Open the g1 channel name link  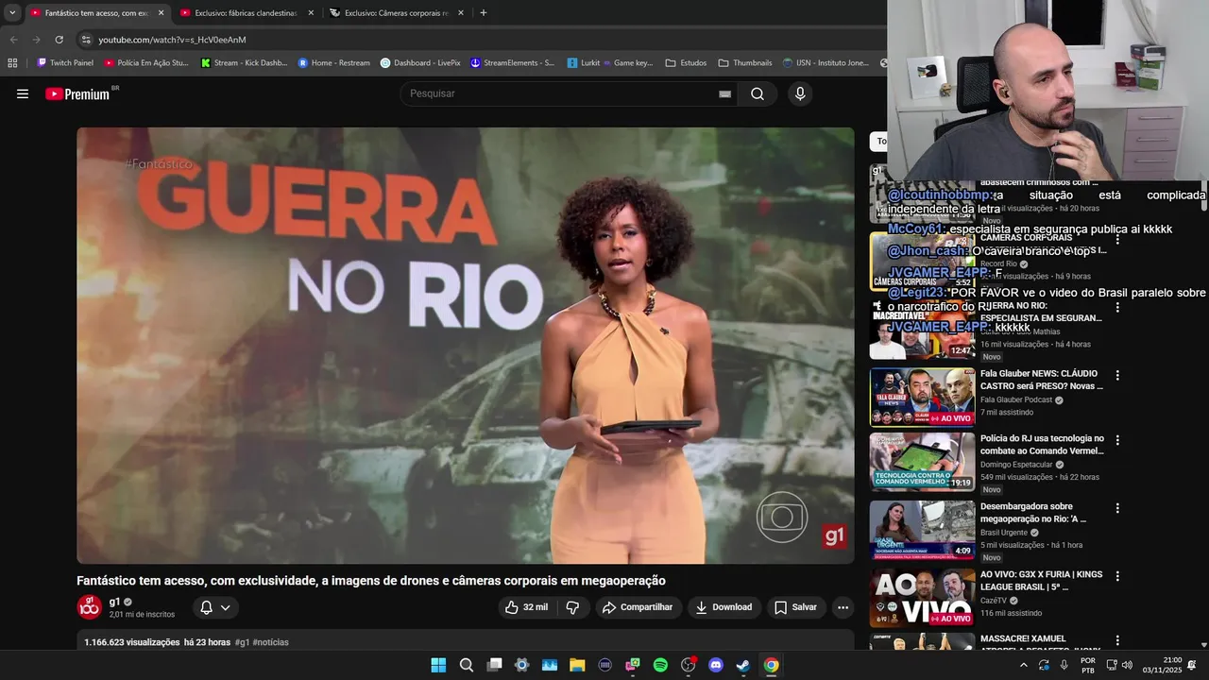[x=114, y=602]
